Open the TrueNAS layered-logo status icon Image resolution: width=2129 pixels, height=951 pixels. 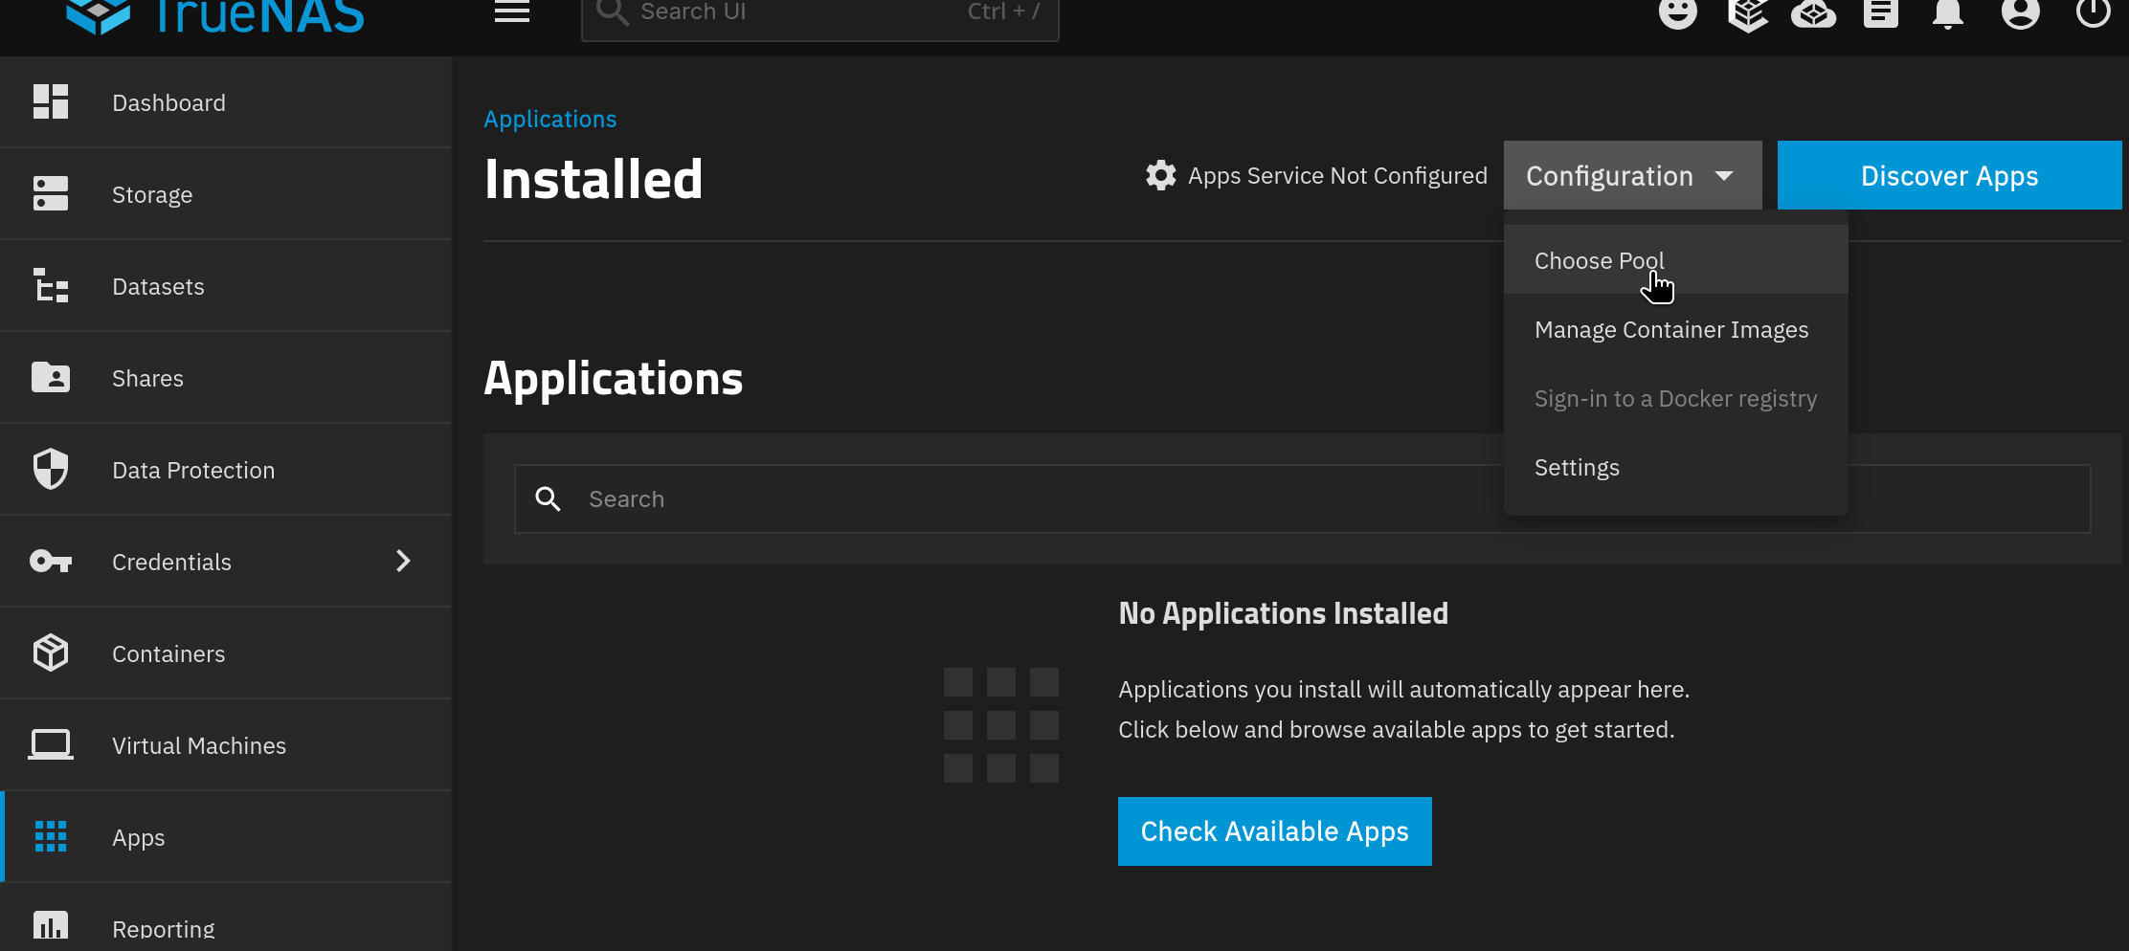1747,13
